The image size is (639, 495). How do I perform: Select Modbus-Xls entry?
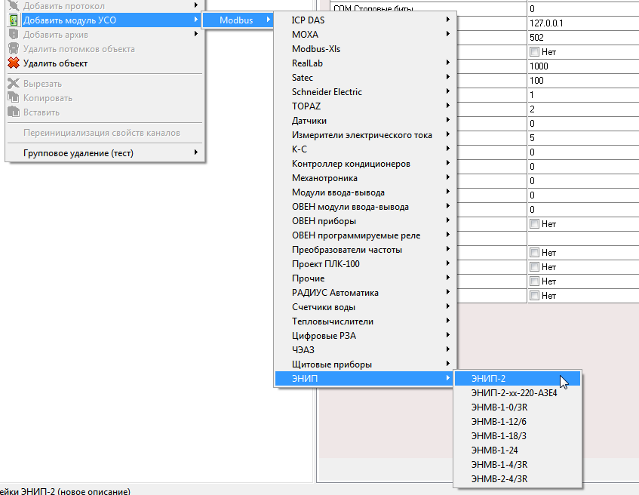(x=366, y=49)
